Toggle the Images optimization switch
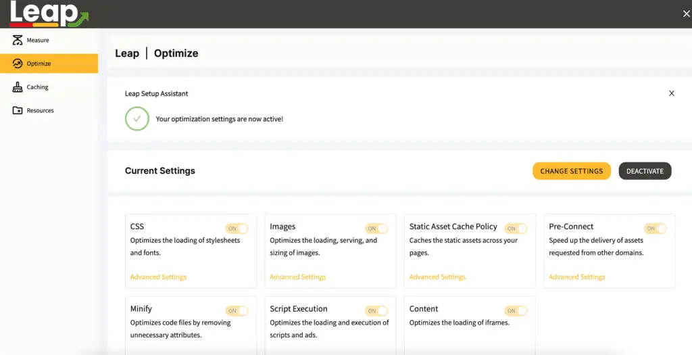Viewport: 692px width, 355px height. [x=376, y=229]
